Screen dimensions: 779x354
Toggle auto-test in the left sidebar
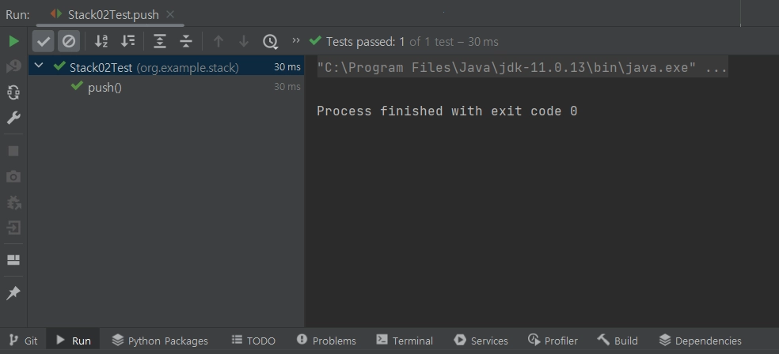point(13,92)
